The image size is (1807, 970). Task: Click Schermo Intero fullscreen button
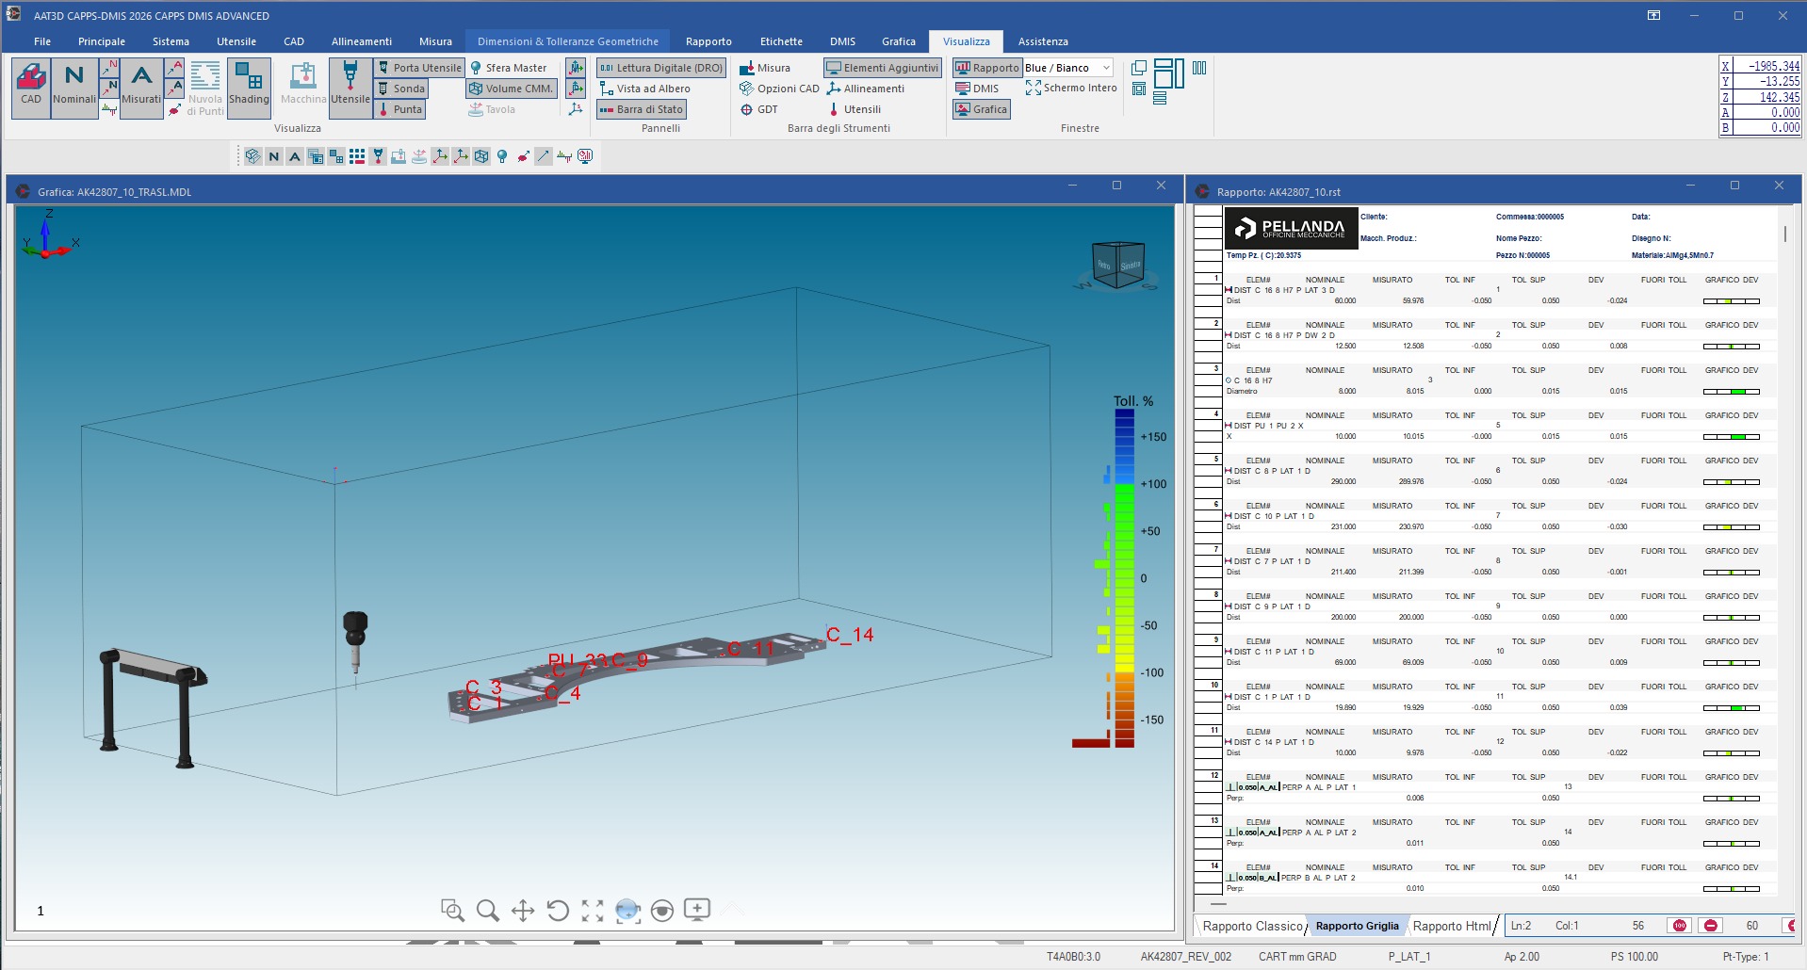coord(1071,88)
